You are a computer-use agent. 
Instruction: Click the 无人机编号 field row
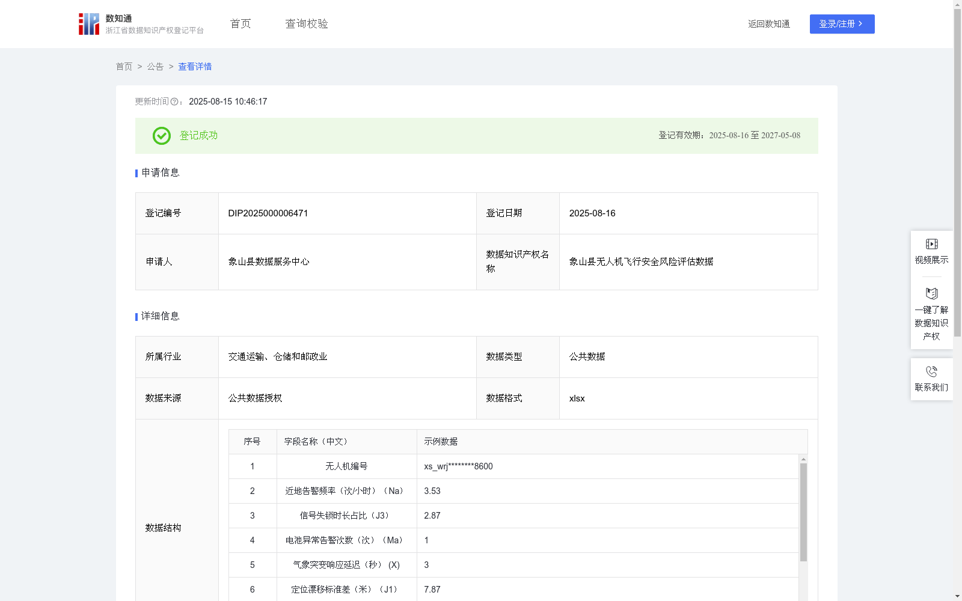pos(514,466)
